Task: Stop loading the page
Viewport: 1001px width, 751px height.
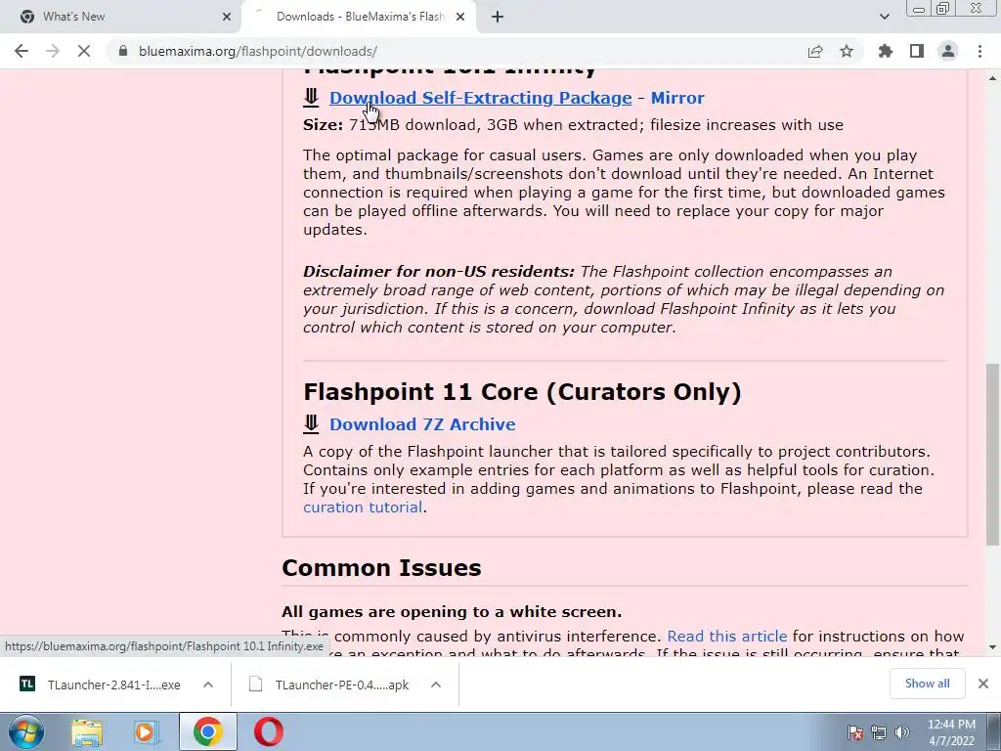Action: pyautogui.click(x=84, y=51)
